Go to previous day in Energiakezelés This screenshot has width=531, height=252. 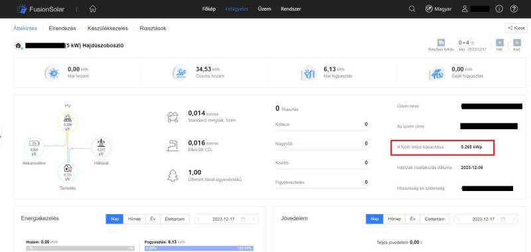pyautogui.click(x=198, y=220)
